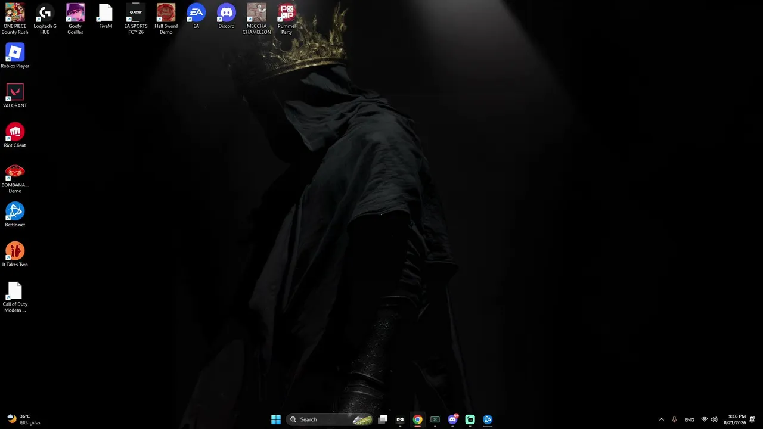Image resolution: width=763 pixels, height=429 pixels.
Task: Open the Wi-Fi network settings icon
Action: 705,419
